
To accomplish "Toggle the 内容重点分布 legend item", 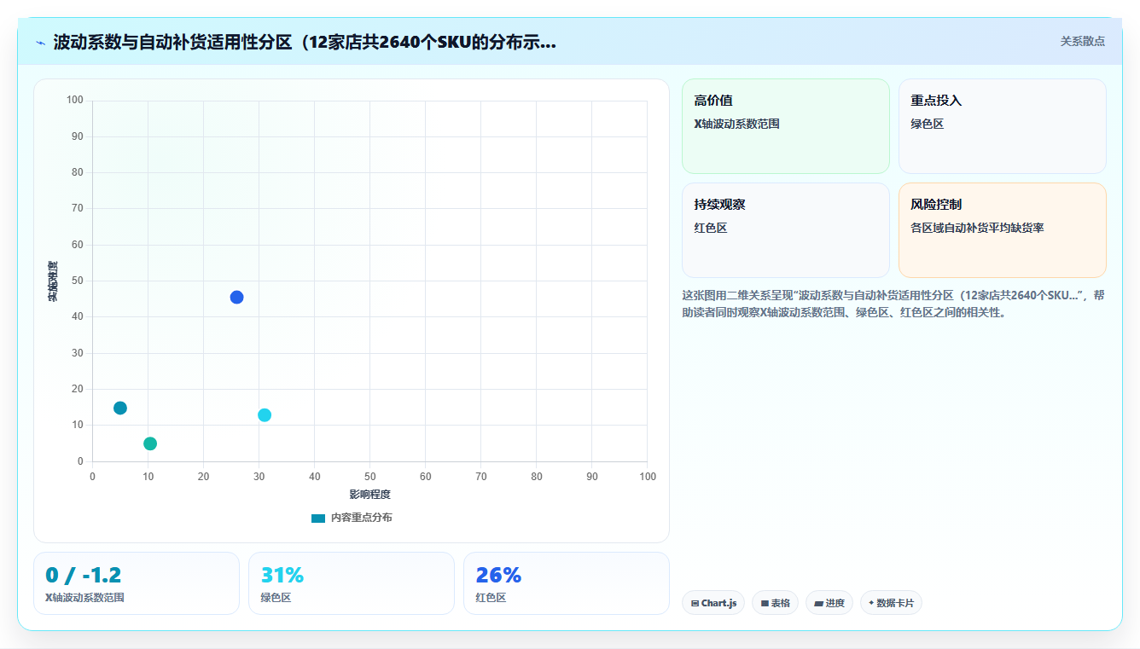I will (x=352, y=518).
